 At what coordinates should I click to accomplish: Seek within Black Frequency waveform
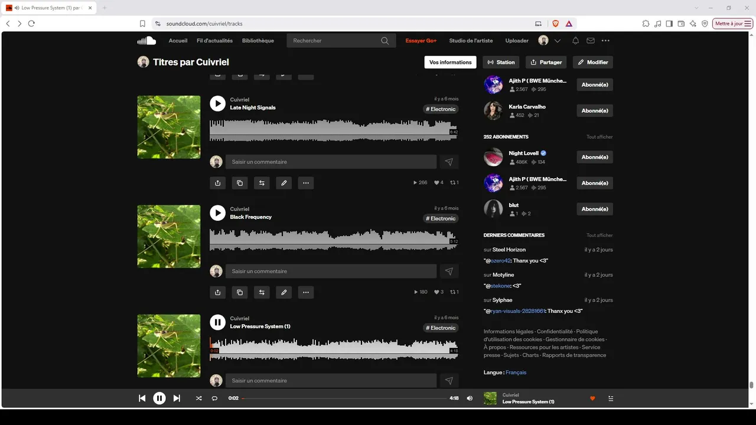point(334,240)
